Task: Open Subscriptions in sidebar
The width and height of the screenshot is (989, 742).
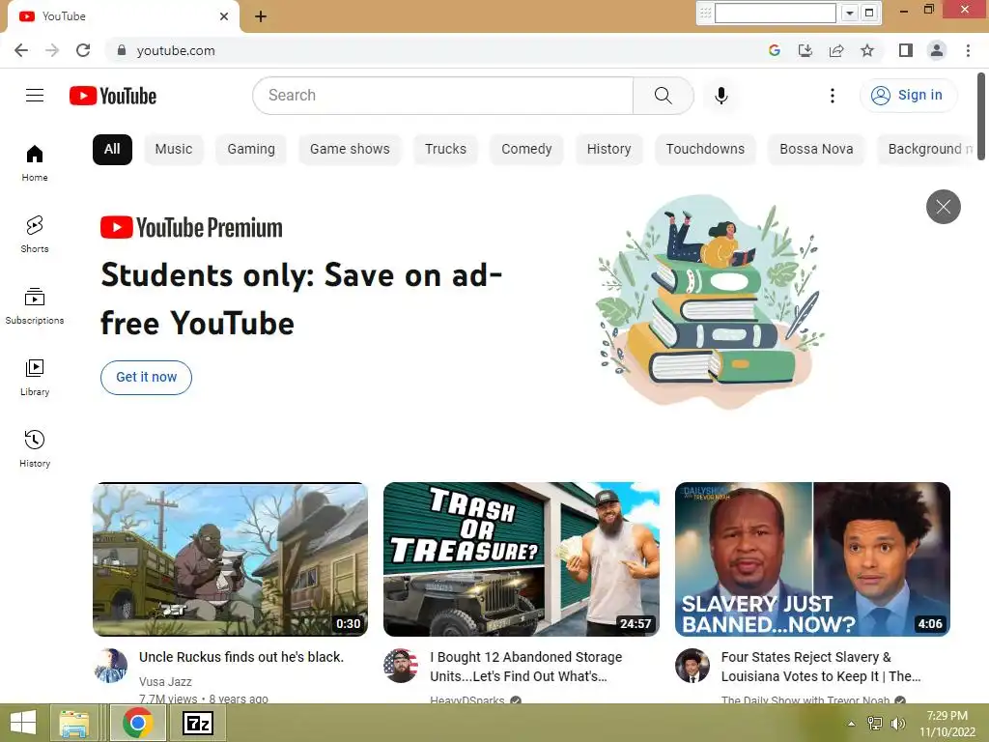Action: (x=35, y=306)
